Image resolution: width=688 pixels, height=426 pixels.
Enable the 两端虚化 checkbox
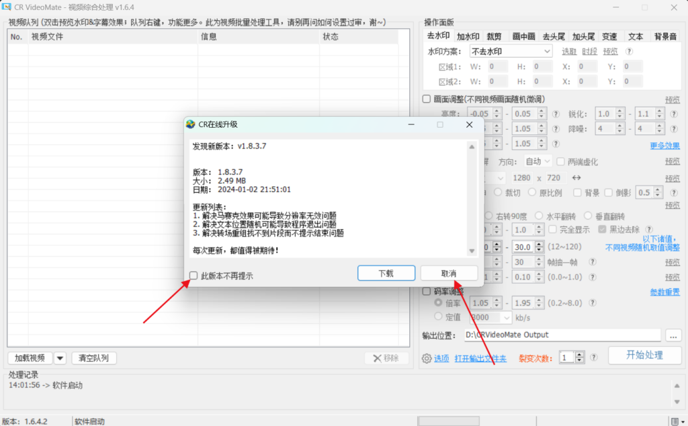560,162
